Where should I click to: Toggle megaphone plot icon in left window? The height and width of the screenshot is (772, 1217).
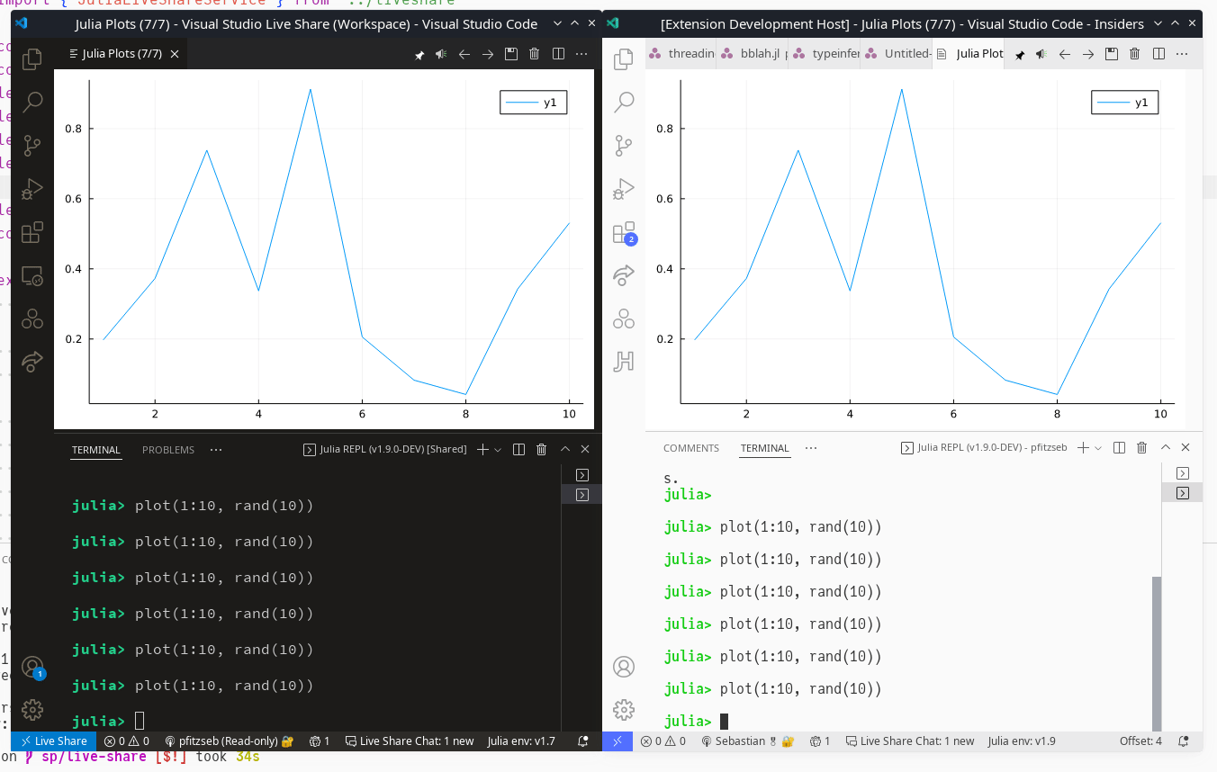pos(441,55)
